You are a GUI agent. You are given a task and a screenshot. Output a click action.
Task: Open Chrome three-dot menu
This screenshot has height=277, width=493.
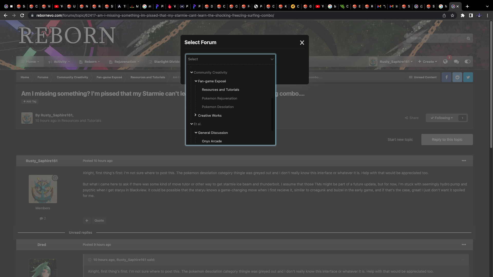pyautogui.click(x=487, y=15)
